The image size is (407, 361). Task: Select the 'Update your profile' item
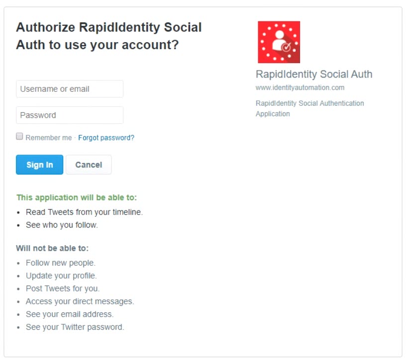tap(61, 276)
